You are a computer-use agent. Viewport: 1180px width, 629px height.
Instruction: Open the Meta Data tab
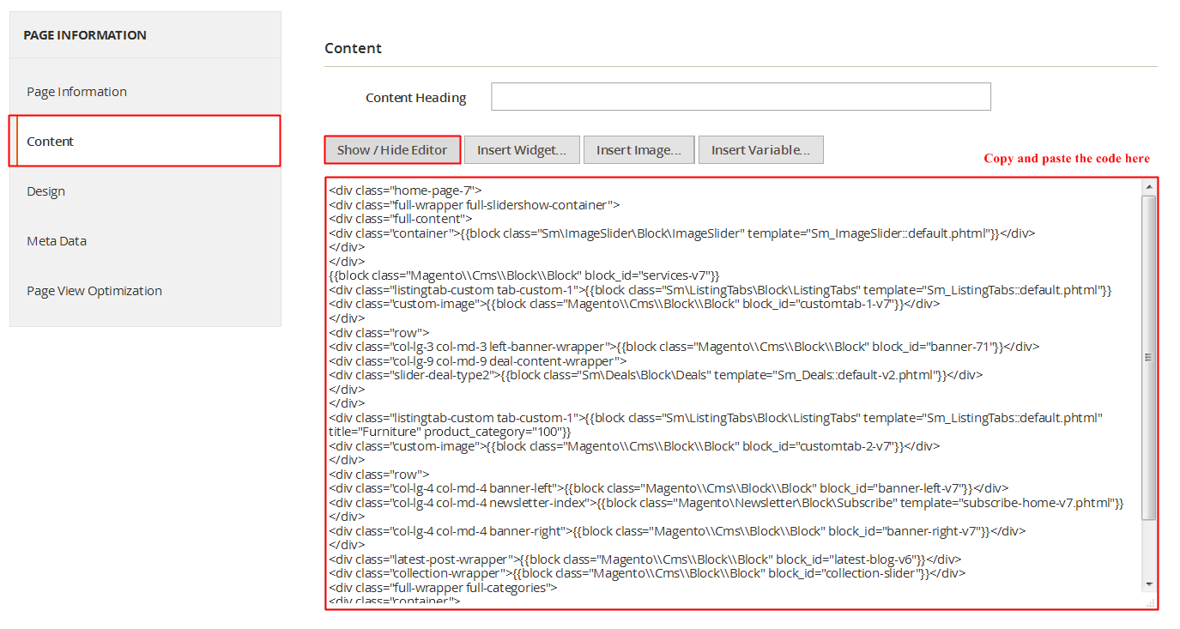pos(57,241)
